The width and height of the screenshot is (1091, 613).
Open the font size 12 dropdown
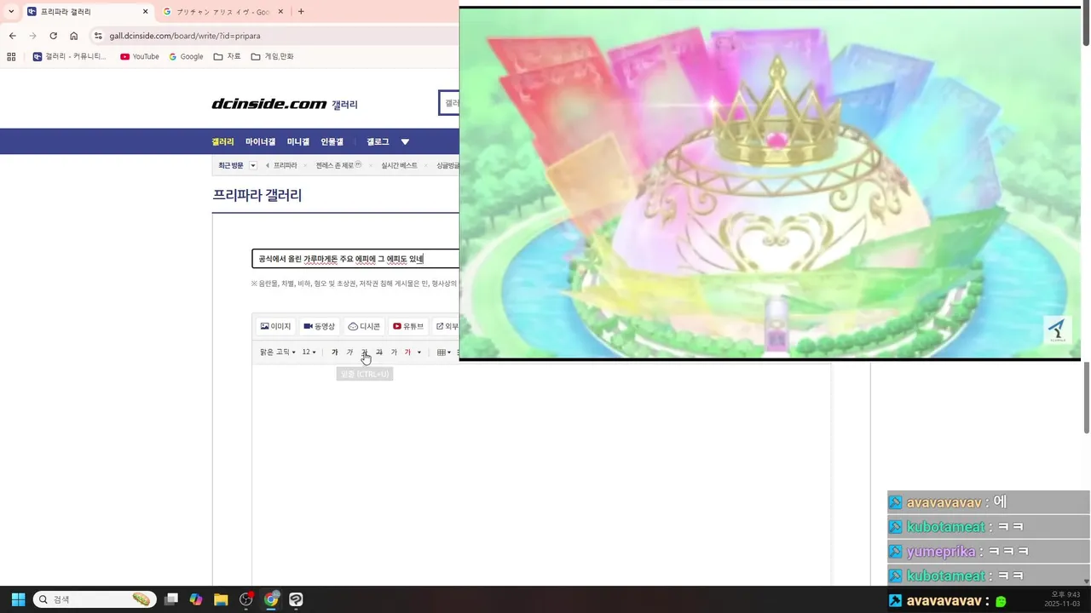coord(309,352)
